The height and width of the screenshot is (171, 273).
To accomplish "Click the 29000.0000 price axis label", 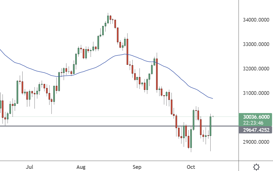I will click(256, 142).
